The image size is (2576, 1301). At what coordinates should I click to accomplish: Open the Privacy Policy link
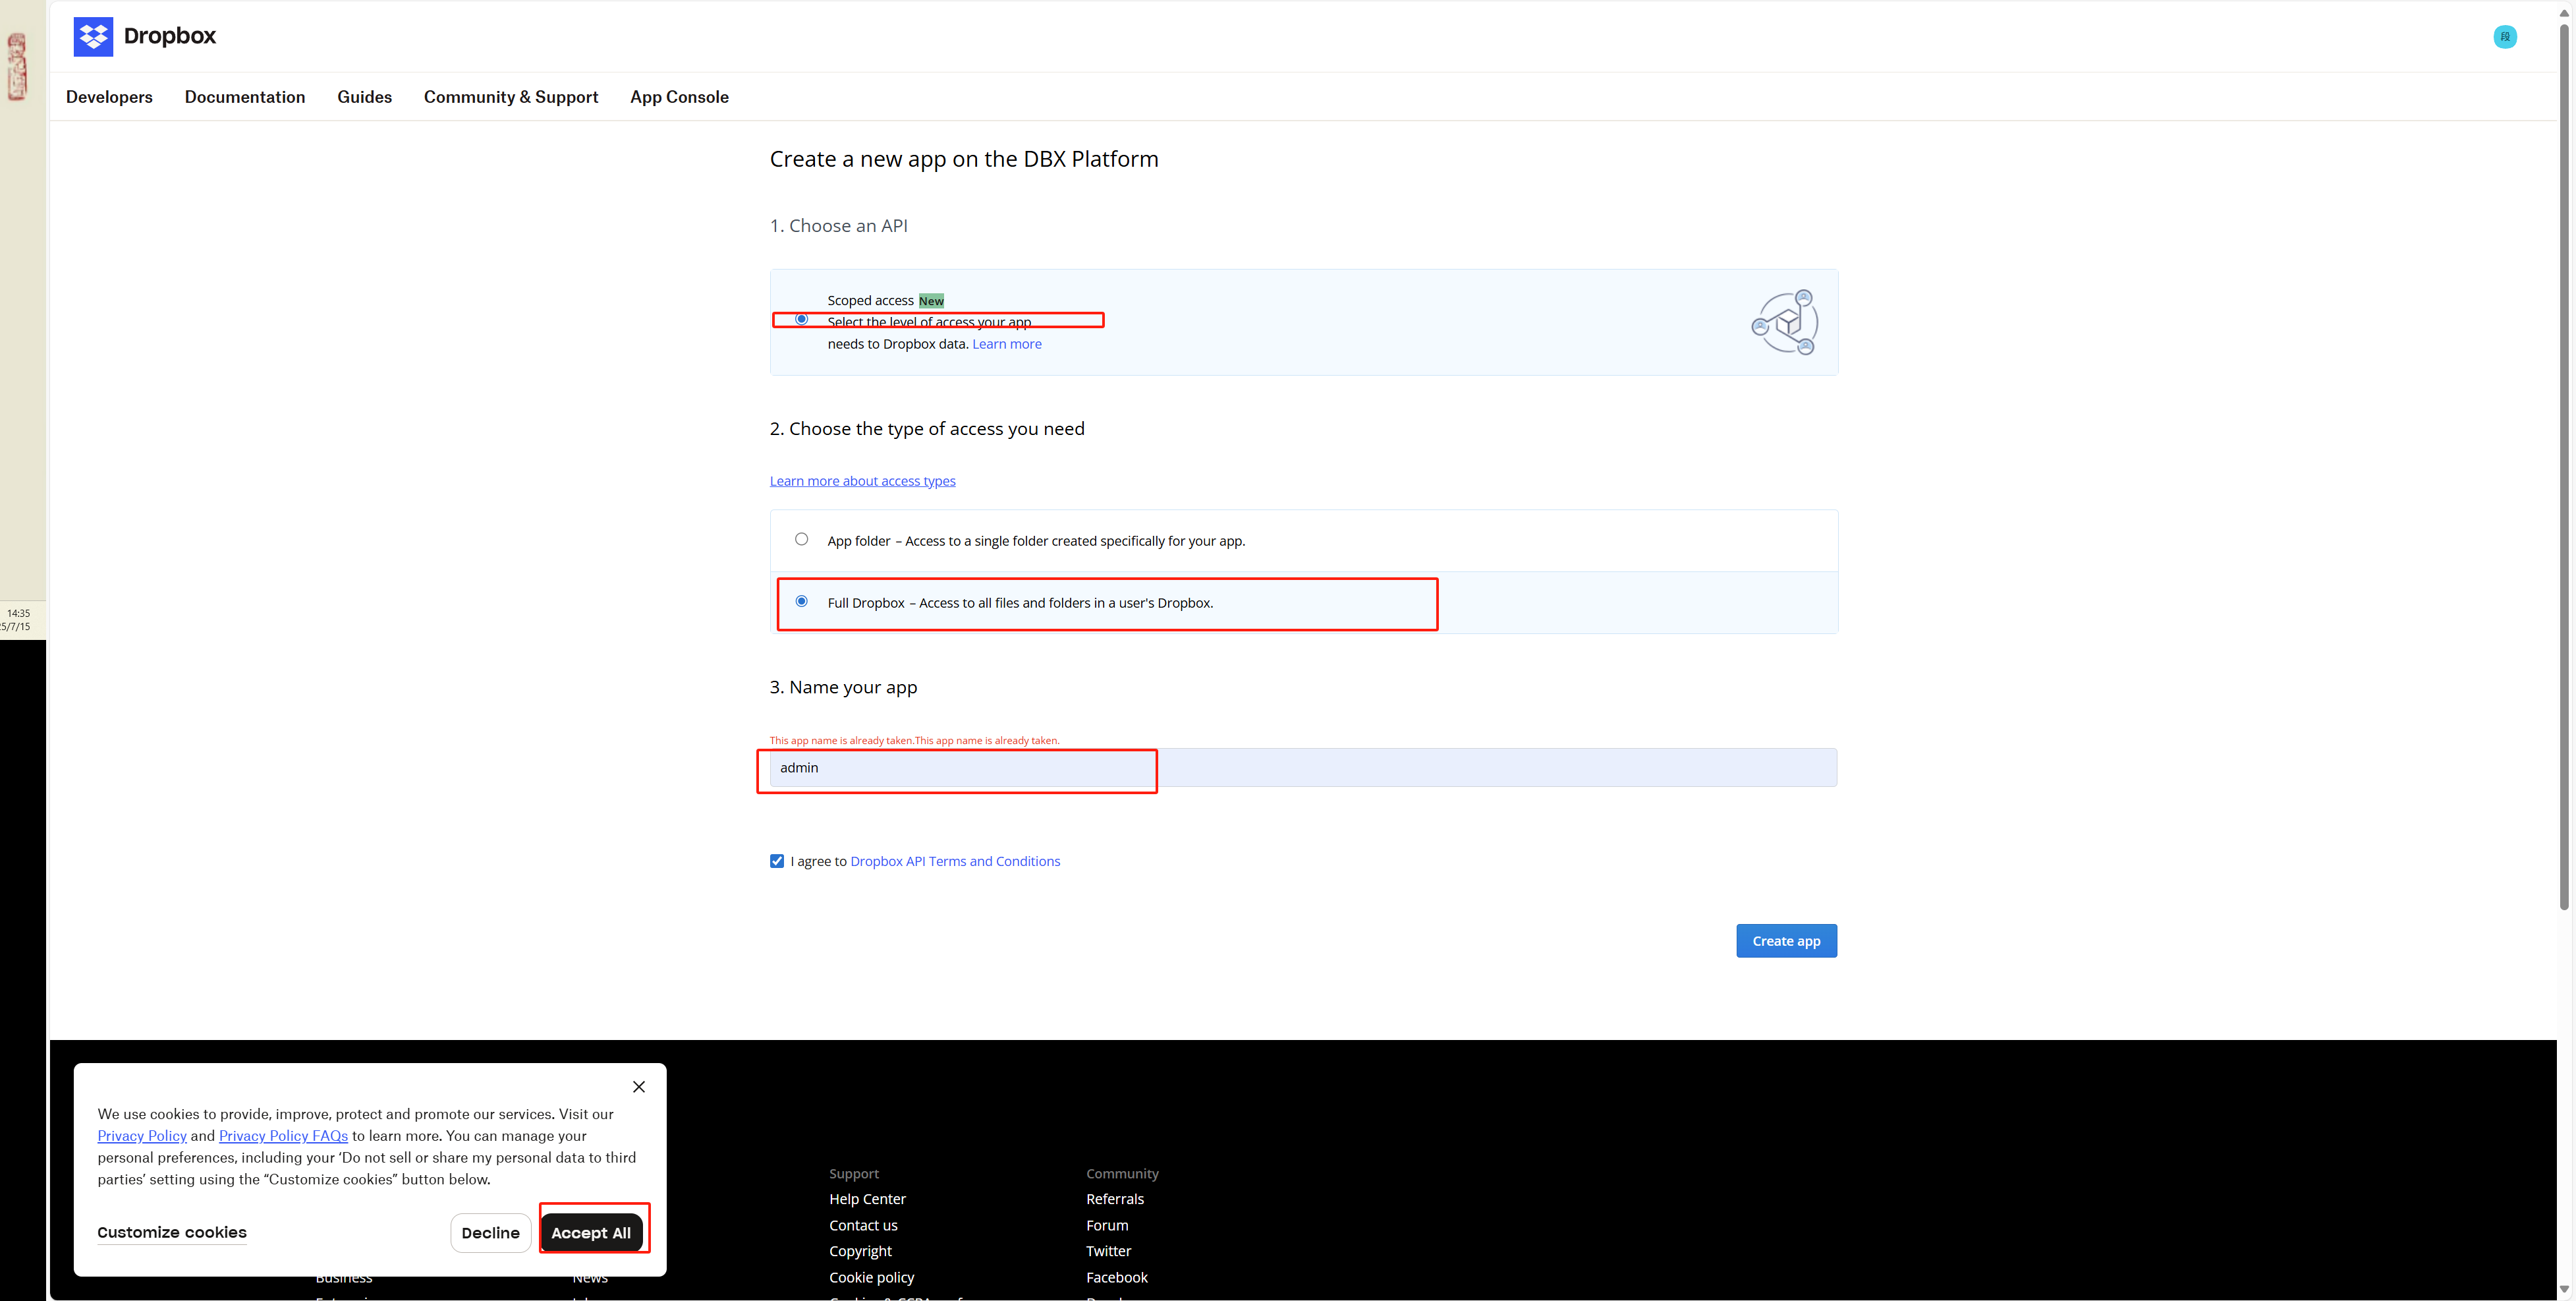click(142, 1136)
